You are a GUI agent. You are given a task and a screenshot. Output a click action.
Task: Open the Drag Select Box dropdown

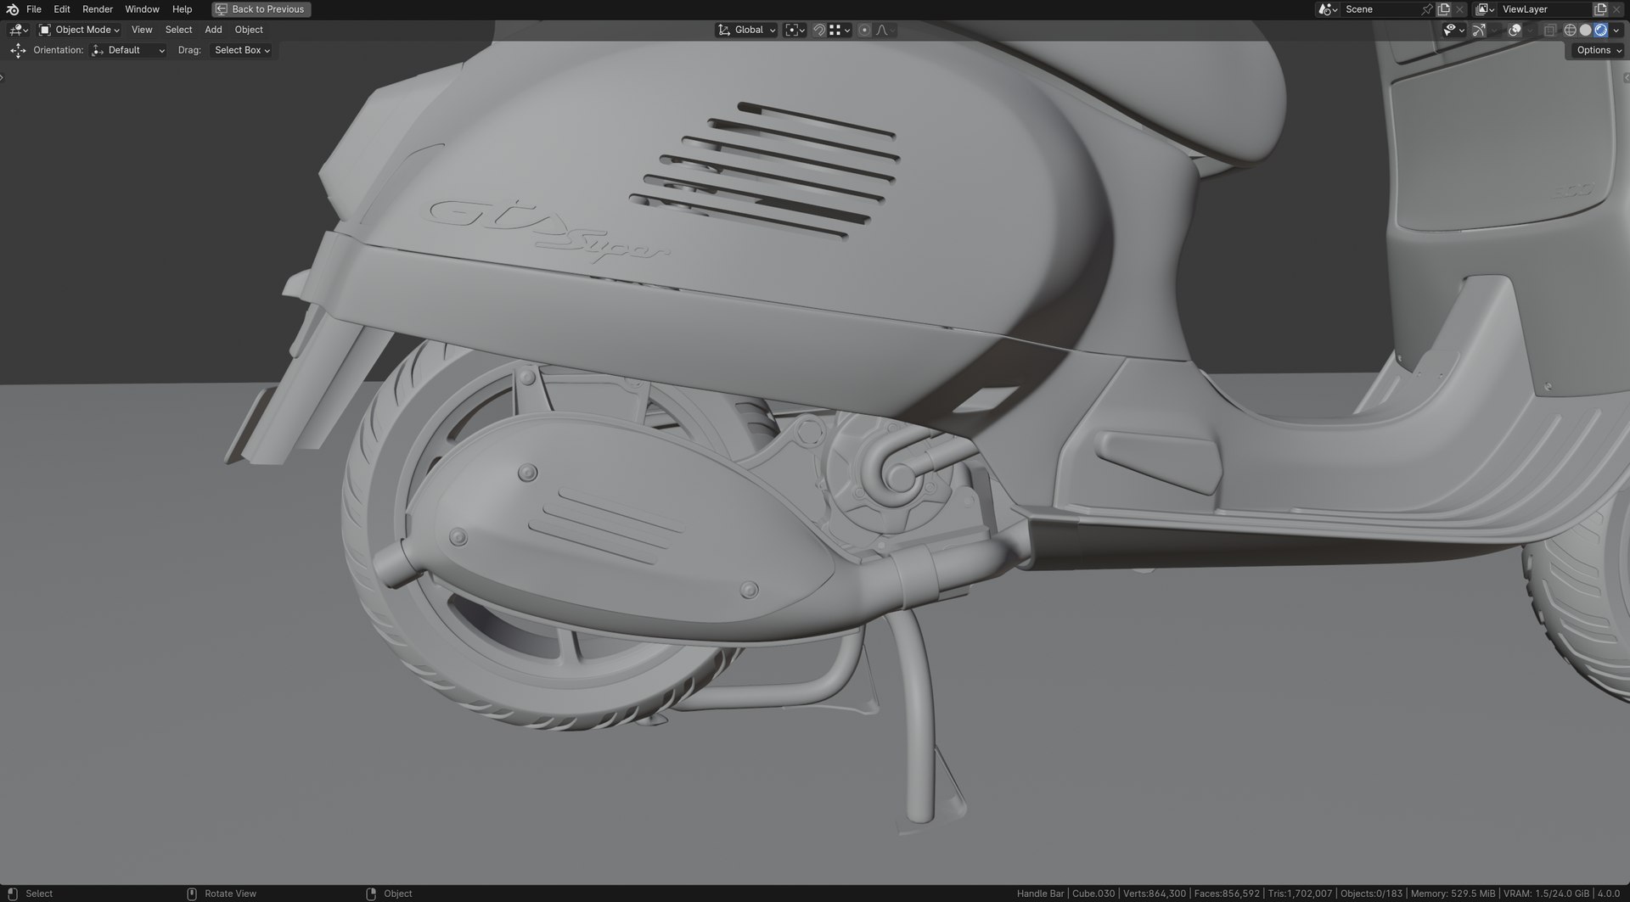point(242,50)
